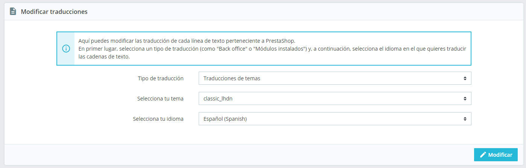Click the Español (Spanish) language value
The width and height of the screenshot is (526, 168).
pos(225,119)
